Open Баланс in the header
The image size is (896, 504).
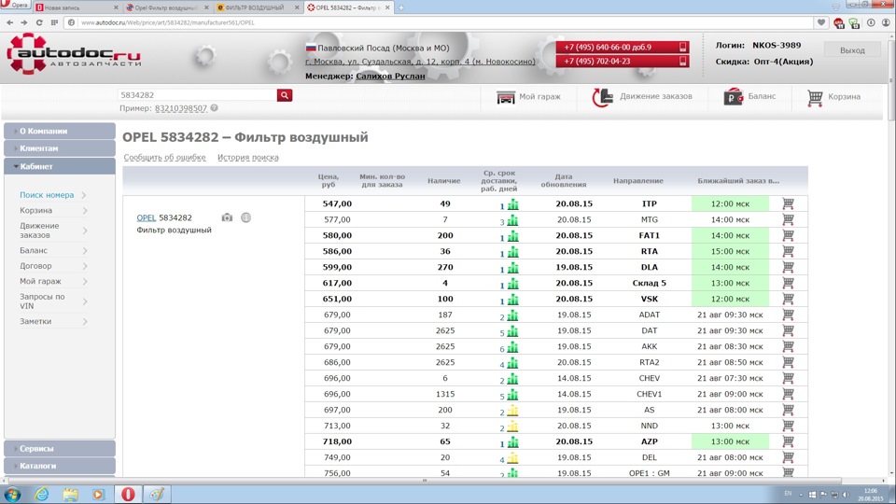point(749,97)
